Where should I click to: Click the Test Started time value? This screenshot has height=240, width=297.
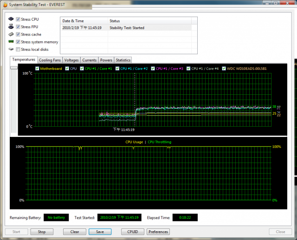point(119,217)
